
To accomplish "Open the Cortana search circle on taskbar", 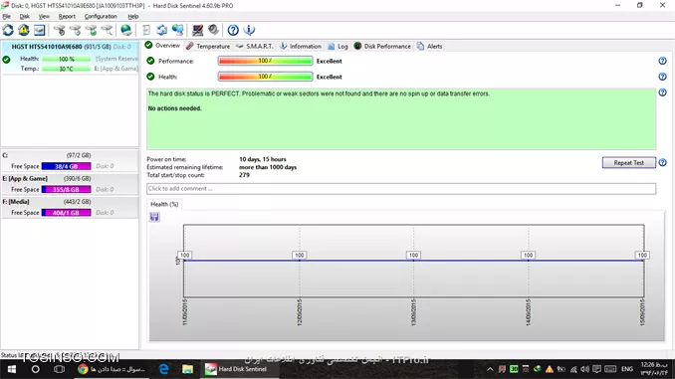I will (x=35, y=369).
